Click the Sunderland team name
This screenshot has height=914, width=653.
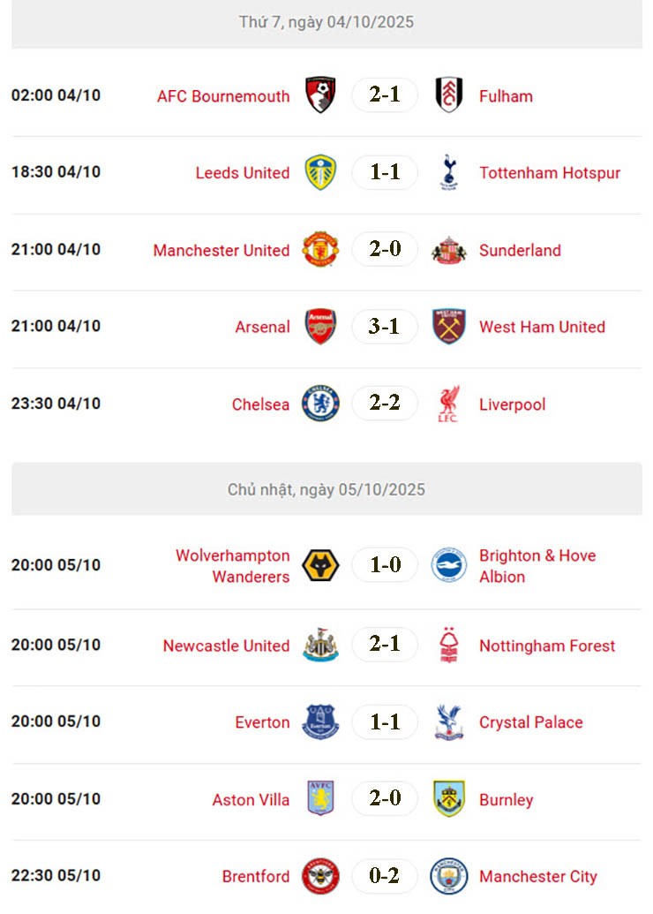pyautogui.click(x=520, y=250)
